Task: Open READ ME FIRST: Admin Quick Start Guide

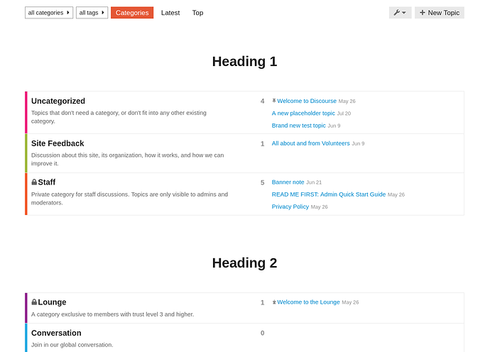Action: pyautogui.click(x=328, y=194)
